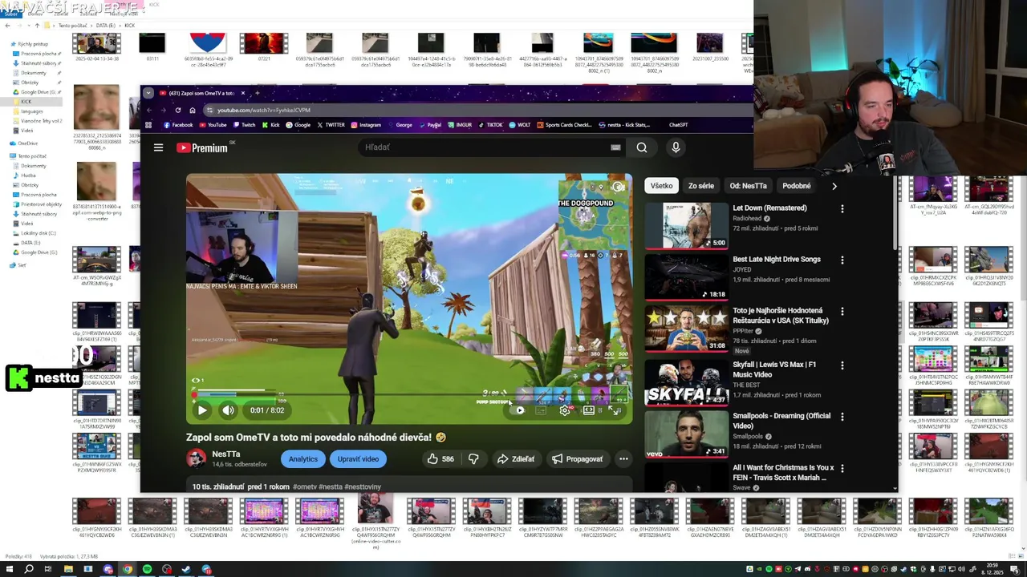Select the Podobné filter chip
1027x577 pixels.
[797, 186]
